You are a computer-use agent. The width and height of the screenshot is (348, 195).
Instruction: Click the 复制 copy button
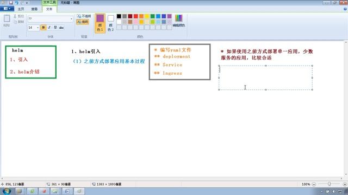(x=18, y=22)
